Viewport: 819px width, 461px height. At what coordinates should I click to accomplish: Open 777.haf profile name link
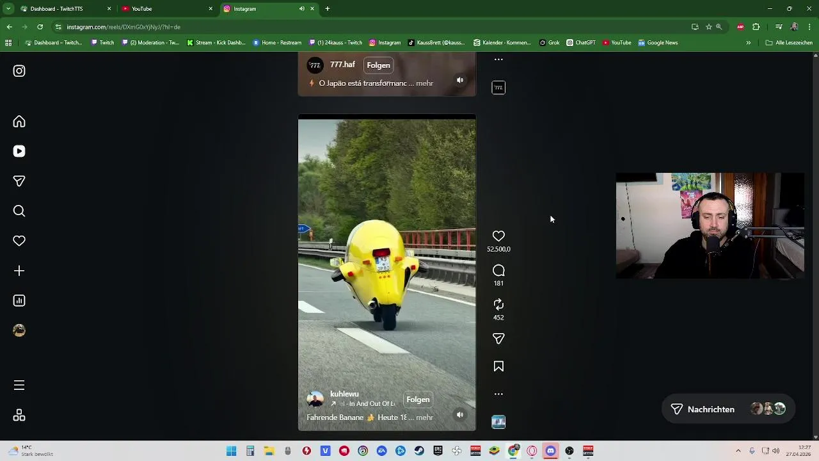coord(342,65)
